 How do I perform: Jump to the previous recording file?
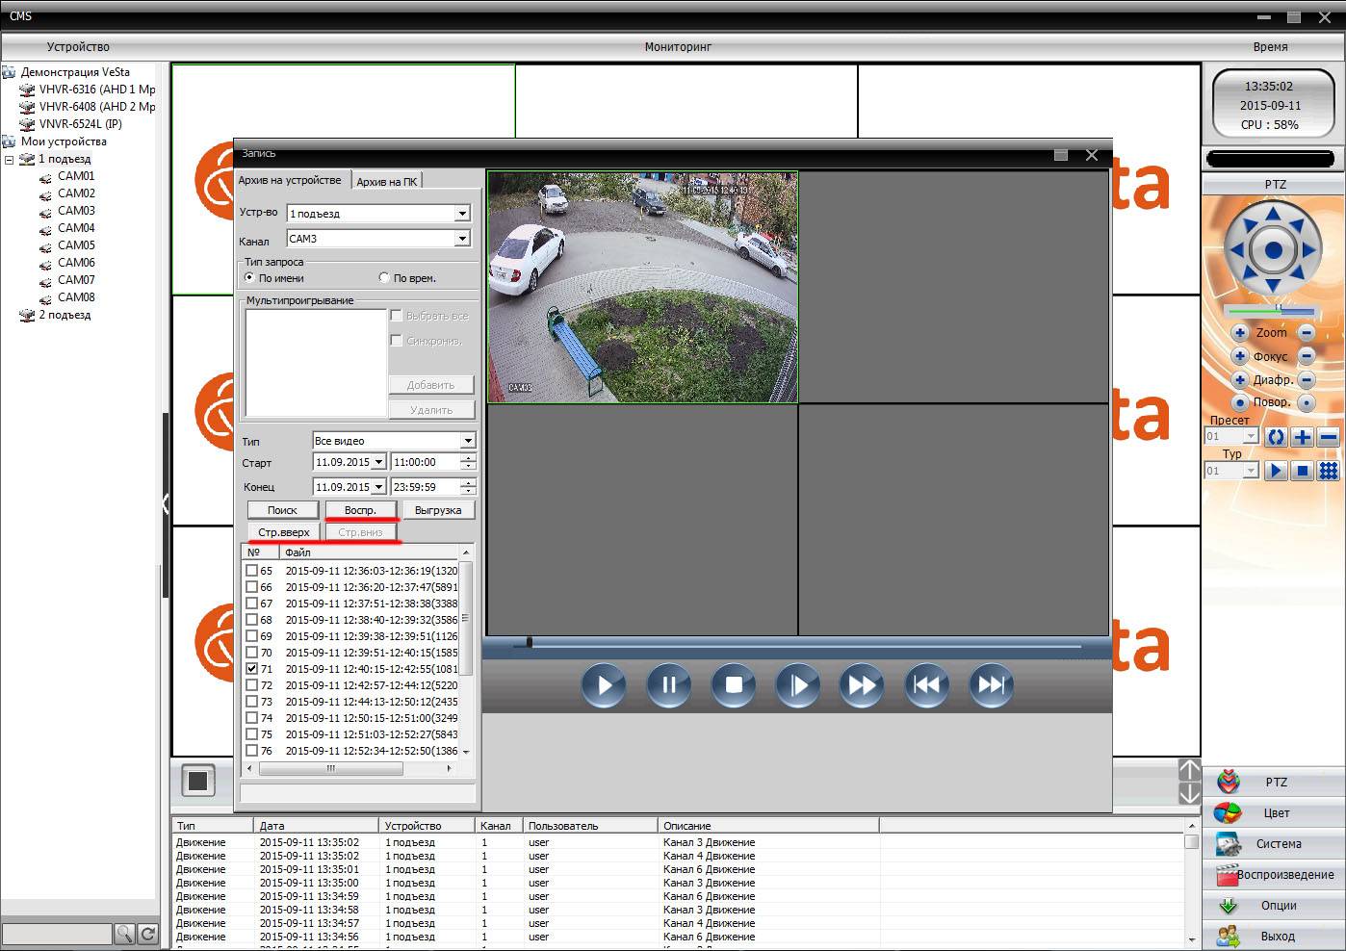click(x=926, y=685)
